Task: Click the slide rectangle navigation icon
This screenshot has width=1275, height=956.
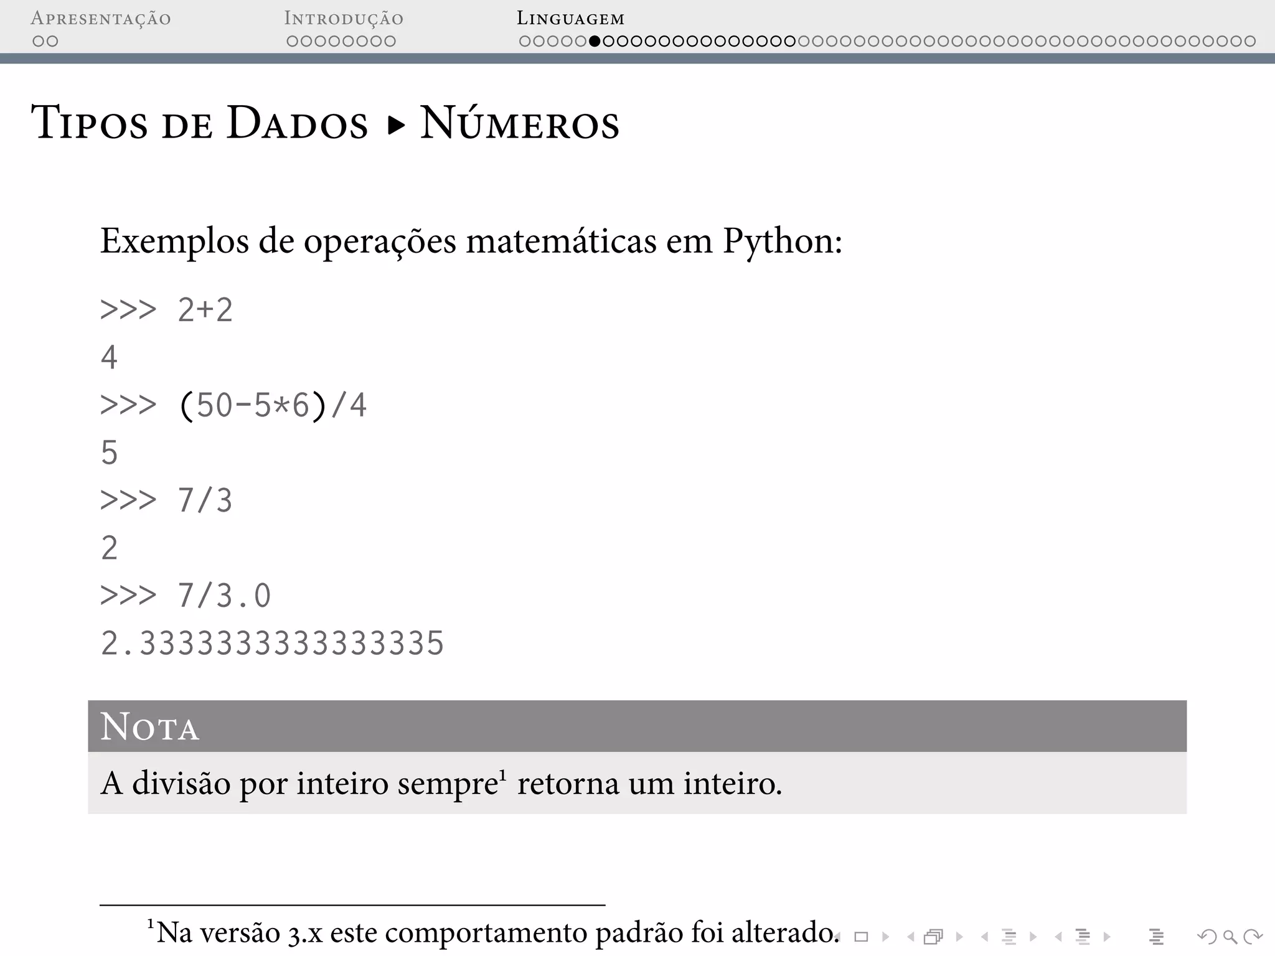Action: click(x=862, y=936)
